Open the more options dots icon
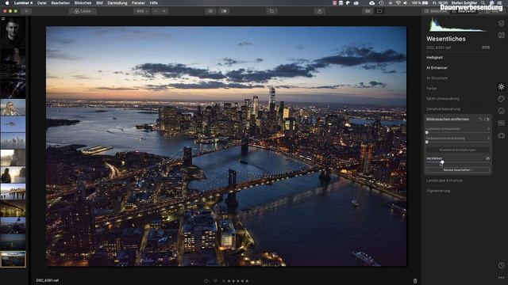Image resolution: width=508 pixels, height=285 pixels. click(x=501, y=278)
